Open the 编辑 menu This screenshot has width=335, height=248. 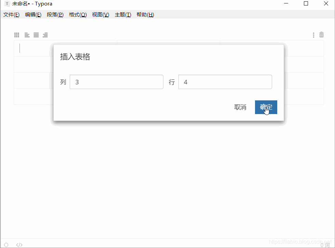click(x=33, y=14)
